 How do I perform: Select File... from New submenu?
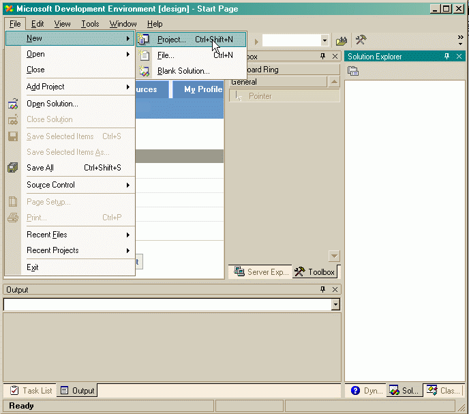[x=192, y=55]
